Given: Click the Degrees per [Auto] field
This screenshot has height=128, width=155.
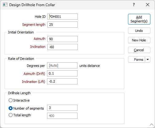Looking at the screenshot, I should [62, 65].
